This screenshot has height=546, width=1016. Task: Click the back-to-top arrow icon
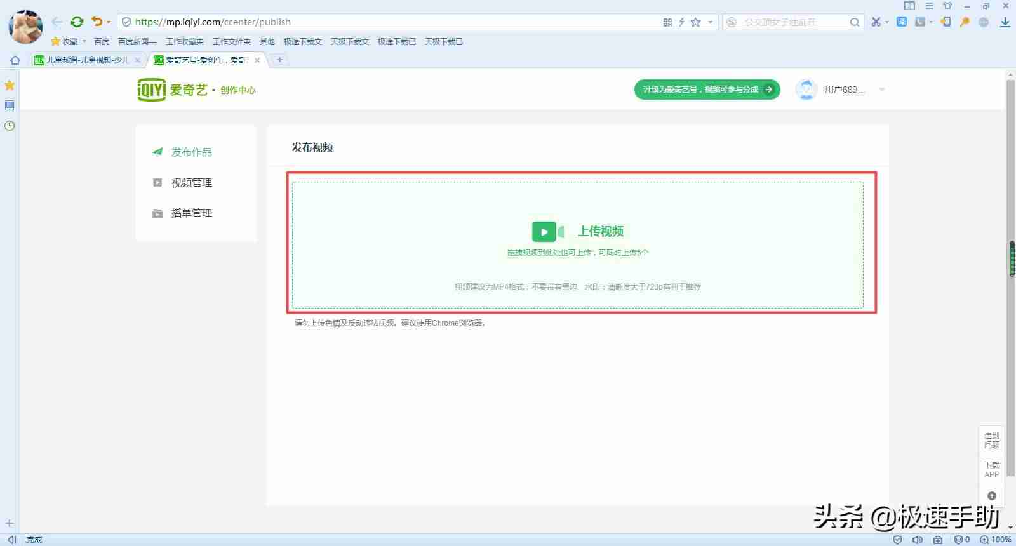click(x=992, y=496)
